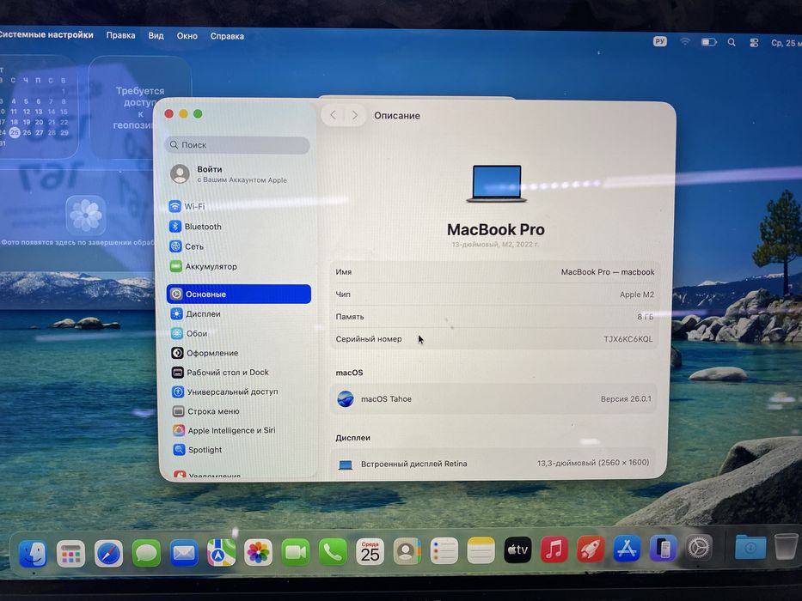Click the Серийный номер row
This screenshot has height=601, width=802.
tap(494, 339)
